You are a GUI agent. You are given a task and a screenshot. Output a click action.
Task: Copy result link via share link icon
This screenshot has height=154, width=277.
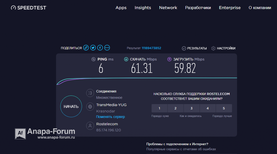(86, 48)
